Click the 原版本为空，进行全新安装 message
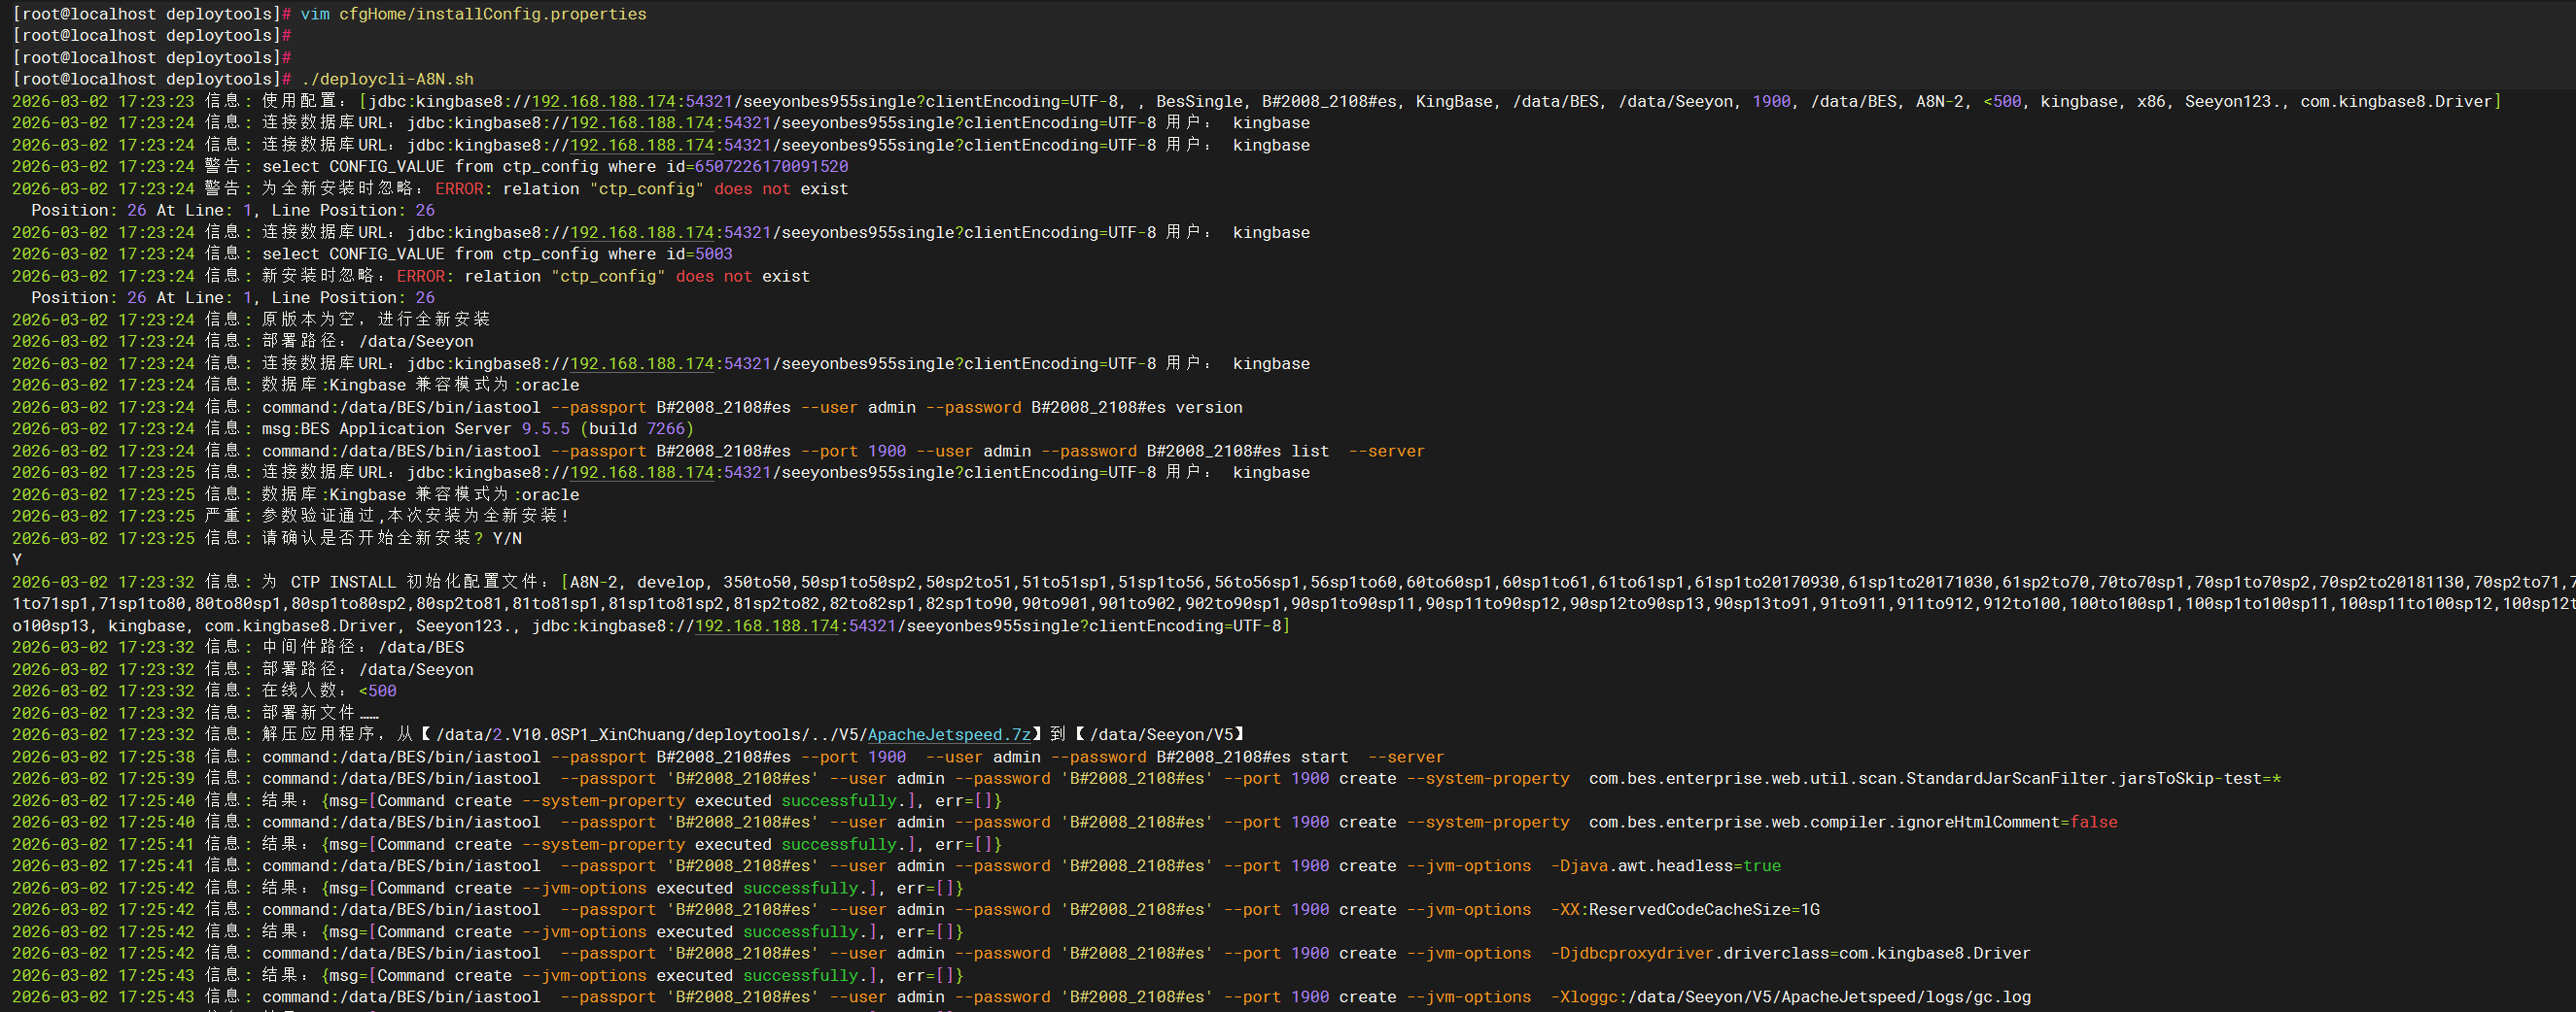This screenshot has width=2576, height=1012. (x=375, y=320)
